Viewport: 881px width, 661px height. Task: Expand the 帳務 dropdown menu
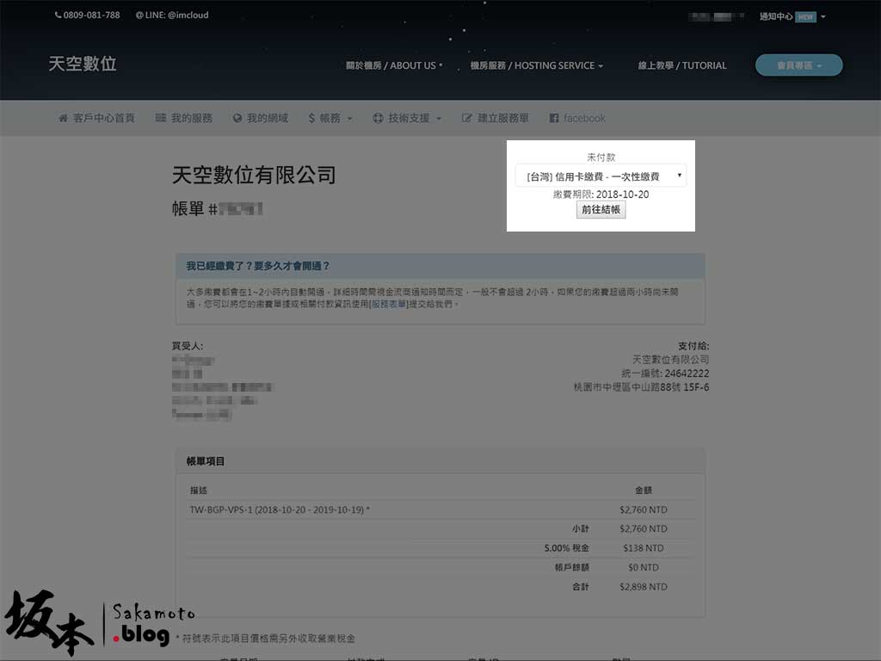pos(330,118)
